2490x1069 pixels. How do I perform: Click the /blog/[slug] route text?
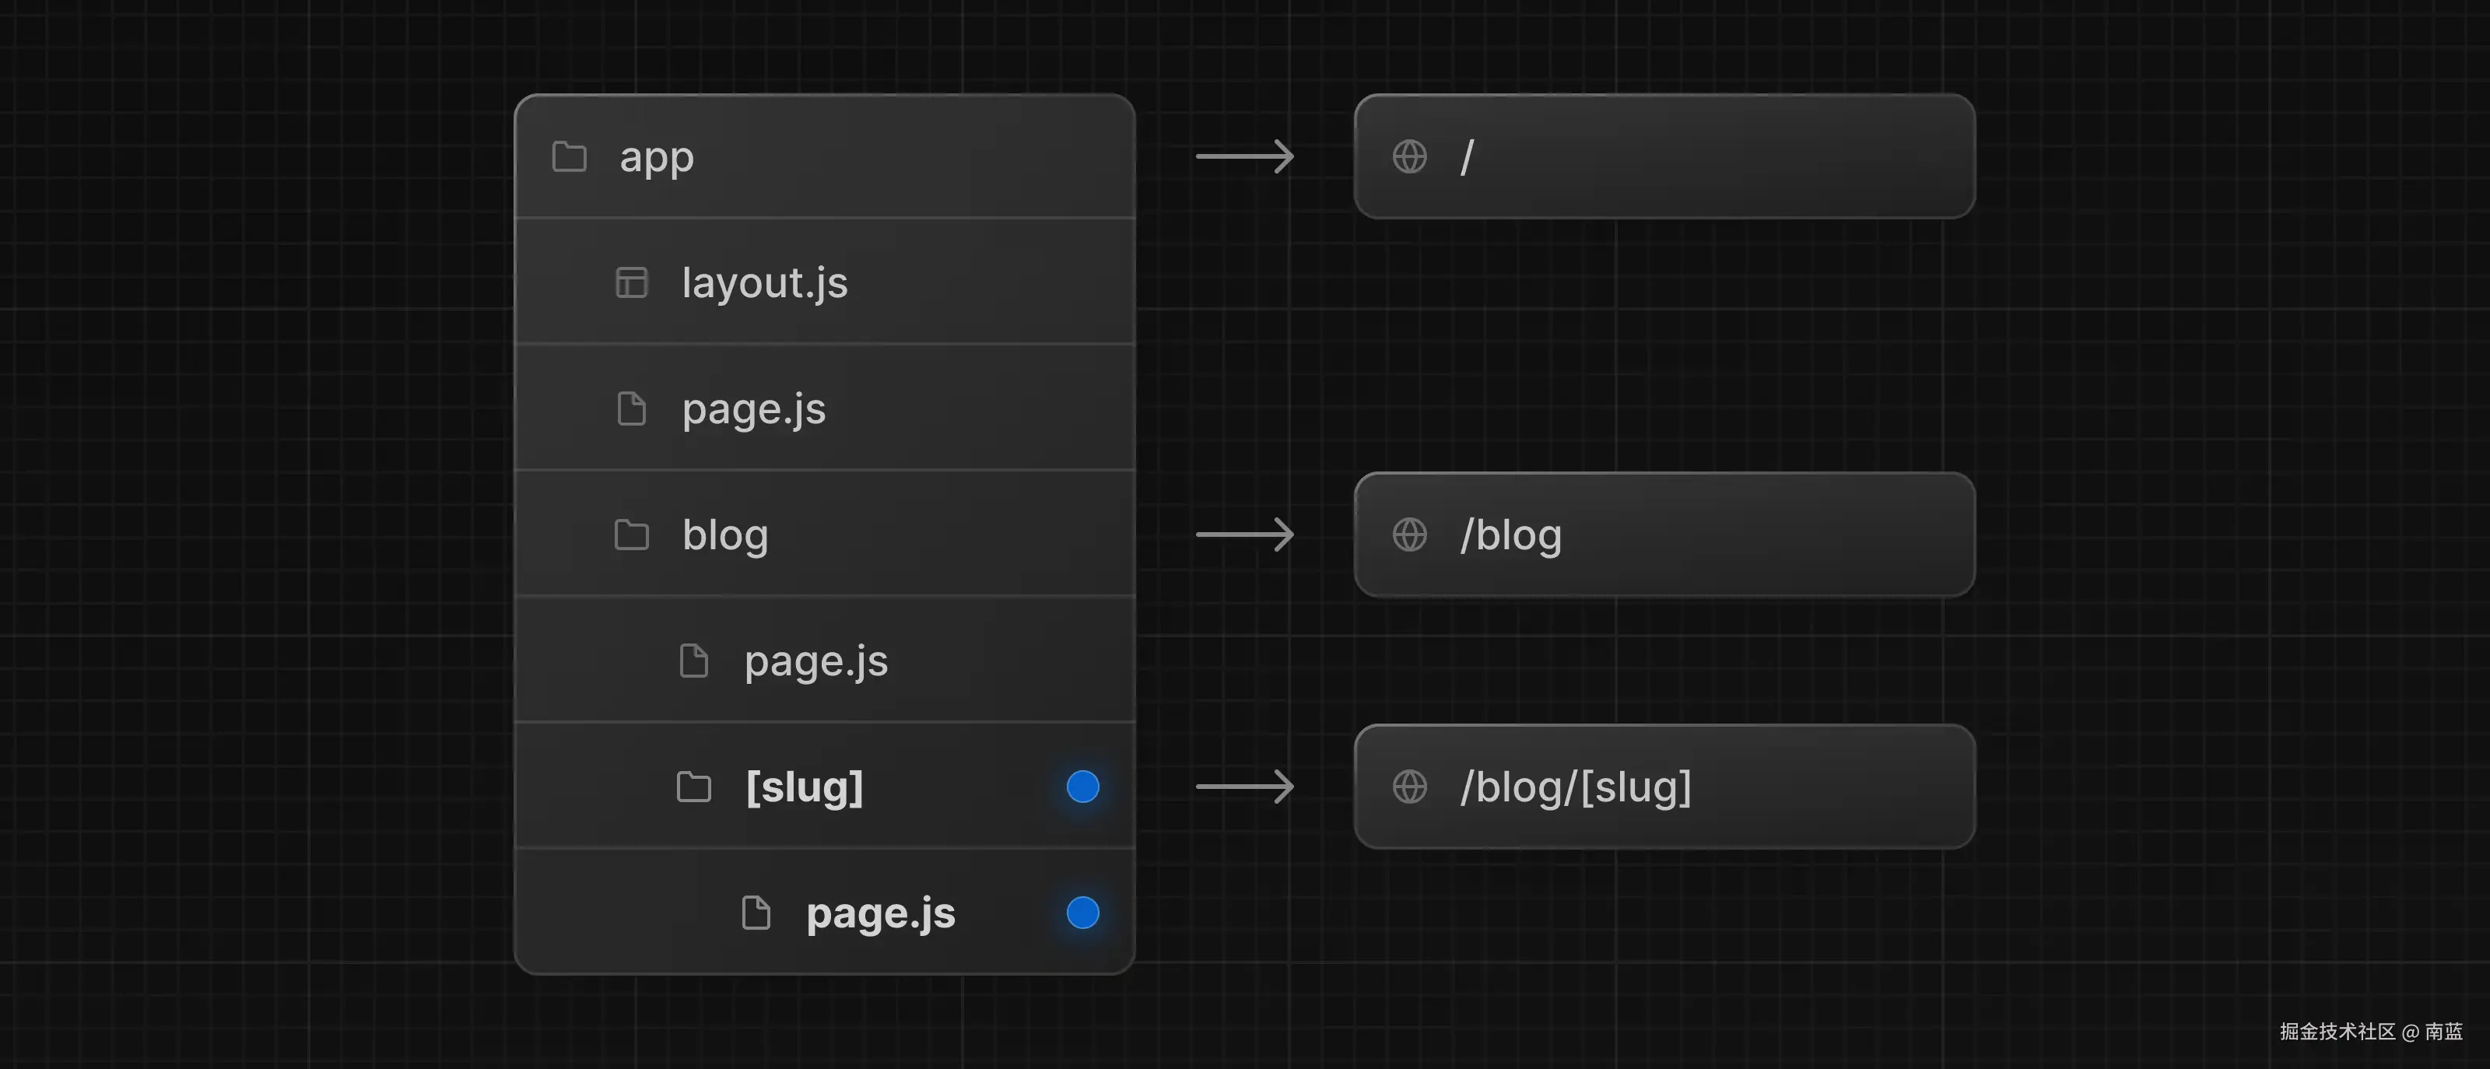click(x=1576, y=787)
